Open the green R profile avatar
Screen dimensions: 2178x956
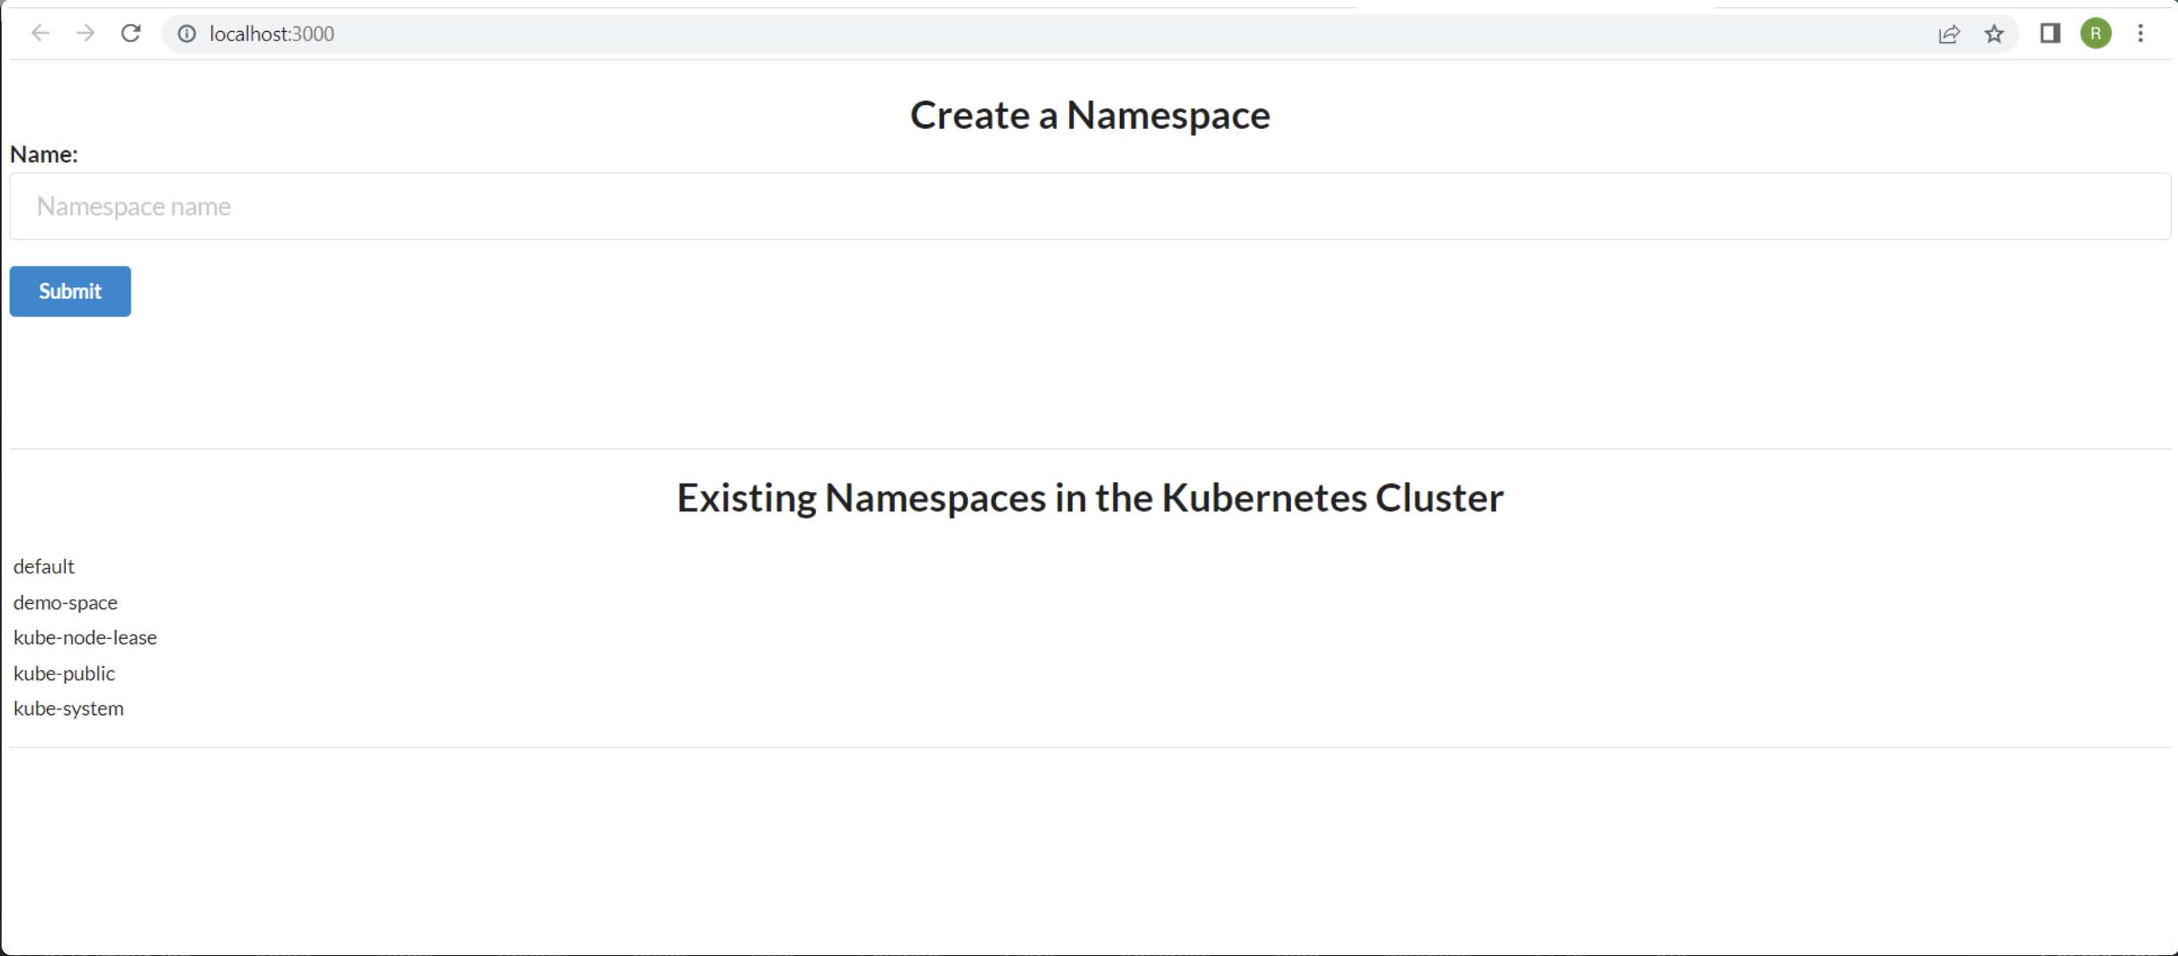2096,33
